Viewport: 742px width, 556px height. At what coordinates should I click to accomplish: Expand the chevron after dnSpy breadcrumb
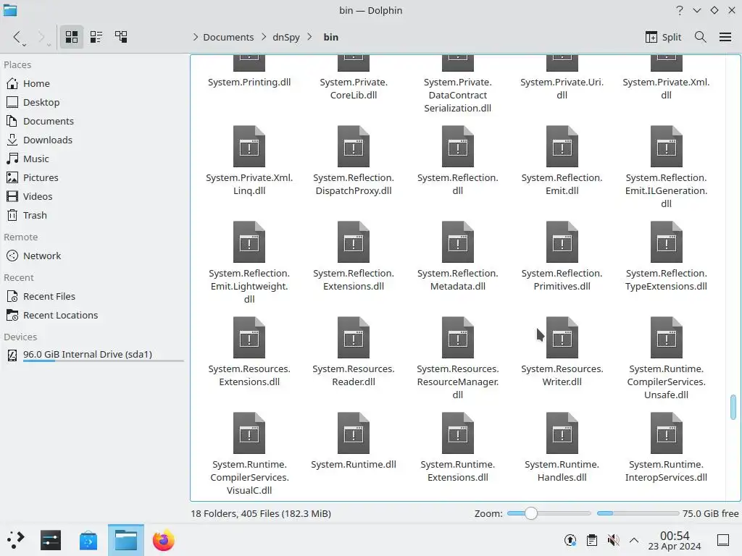[x=309, y=37]
